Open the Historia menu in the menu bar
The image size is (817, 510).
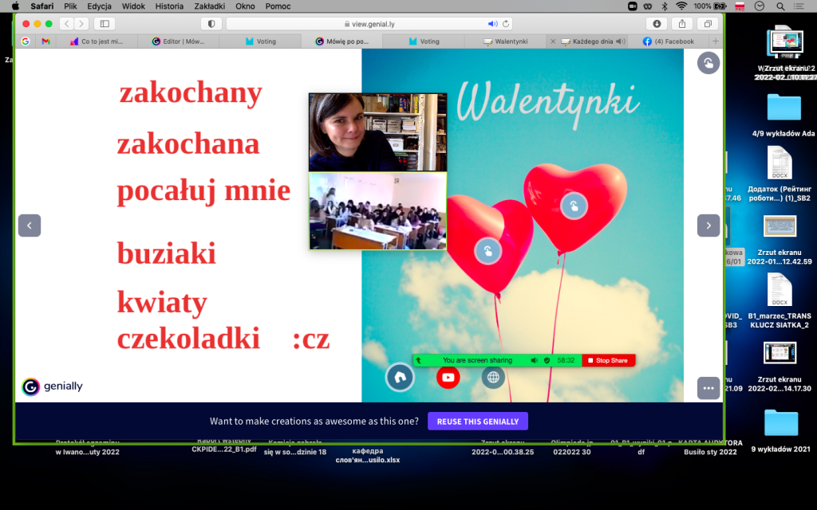(169, 6)
